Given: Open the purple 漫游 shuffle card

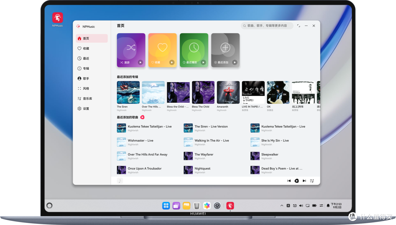Looking at the screenshot, I should (131, 50).
